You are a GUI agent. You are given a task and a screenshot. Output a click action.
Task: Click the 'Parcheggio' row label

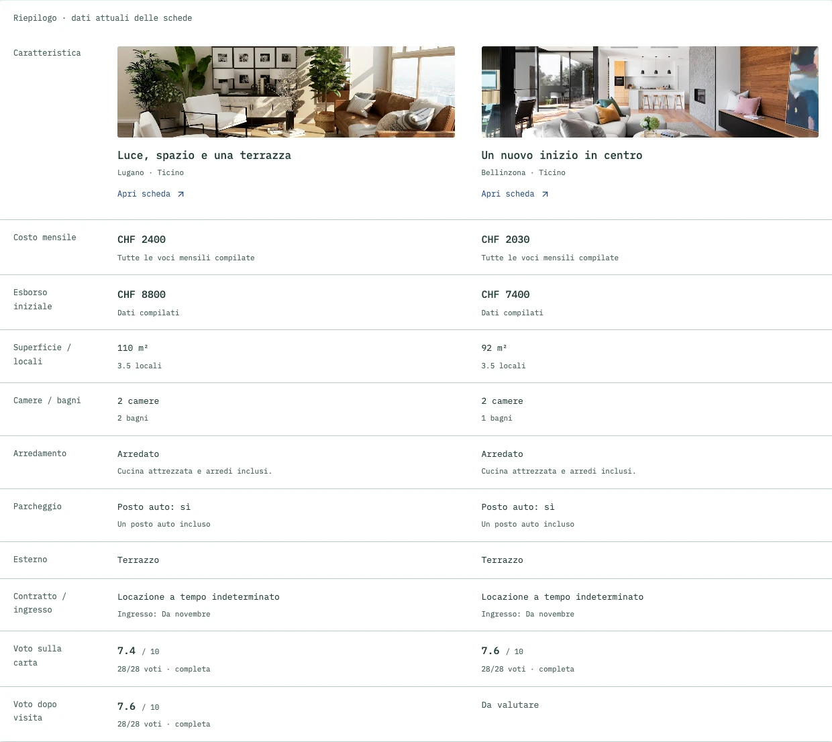pos(38,507)
